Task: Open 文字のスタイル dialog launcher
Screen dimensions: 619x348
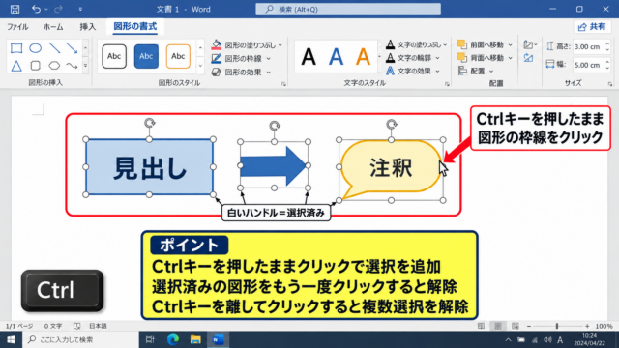Action: coord(447,84)
